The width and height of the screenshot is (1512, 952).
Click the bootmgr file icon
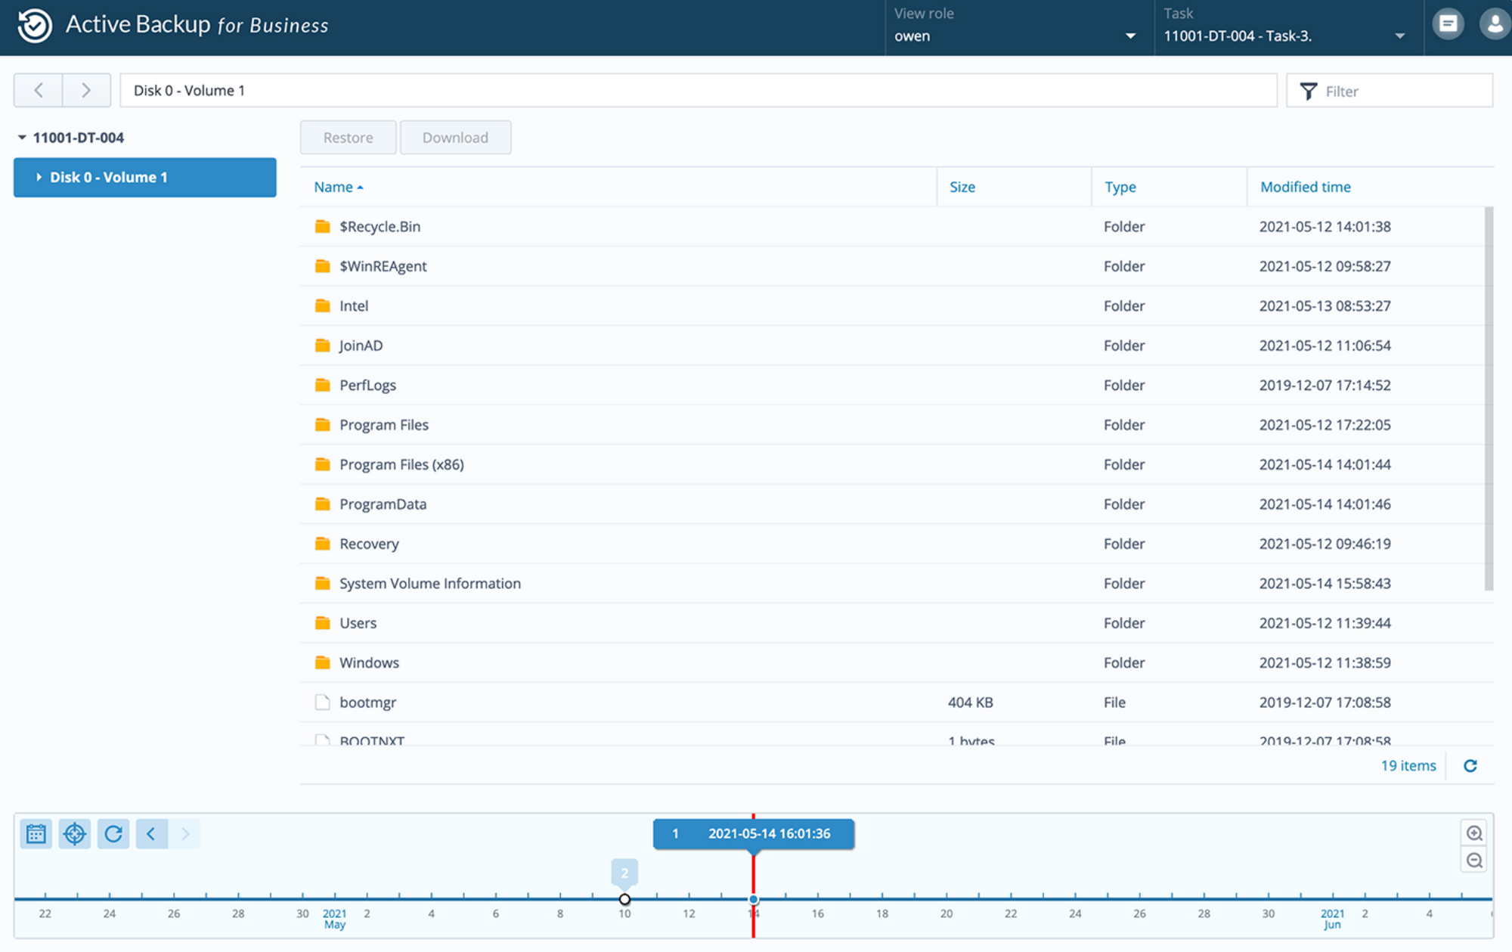323,702
